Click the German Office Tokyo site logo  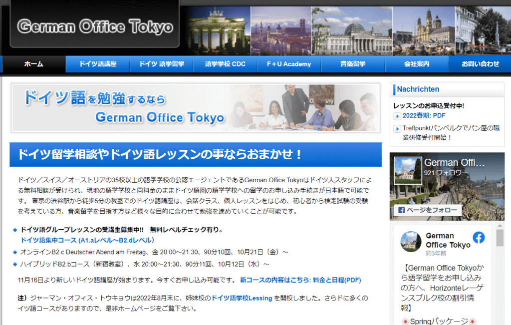point(95,26)
